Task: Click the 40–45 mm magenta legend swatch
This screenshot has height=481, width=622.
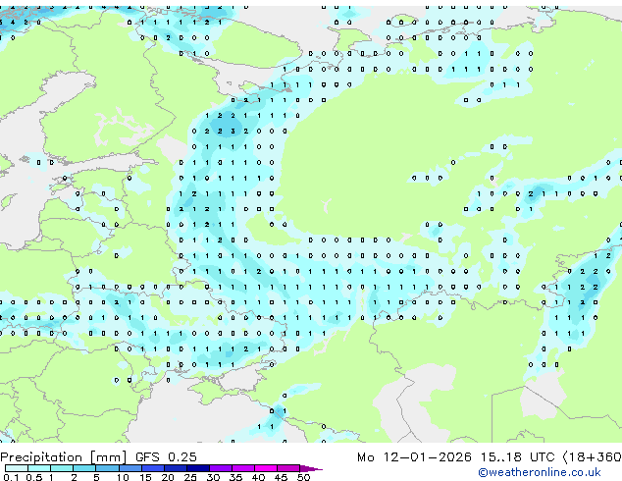Action: pos(266,468)
